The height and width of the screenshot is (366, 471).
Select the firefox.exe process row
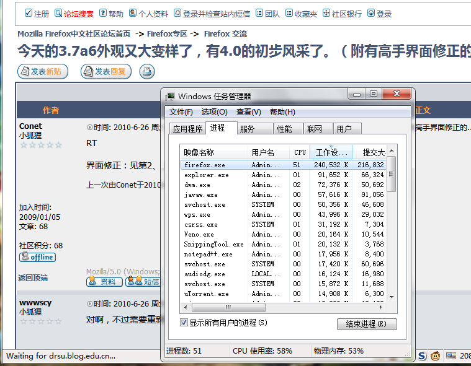pyautogui.click(x=284, y=165)
